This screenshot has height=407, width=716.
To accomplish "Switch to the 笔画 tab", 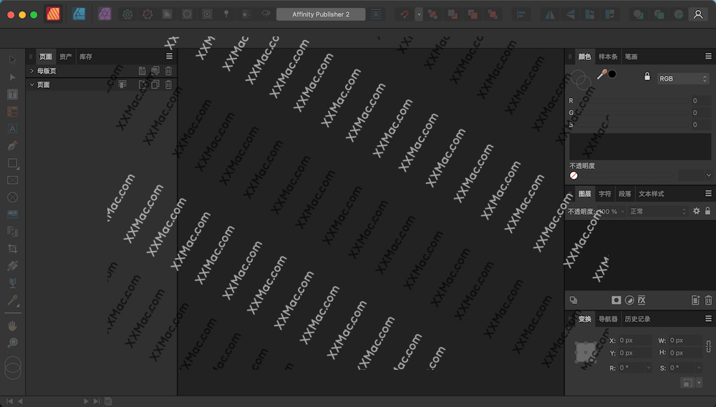I will [x=631, y=57].
